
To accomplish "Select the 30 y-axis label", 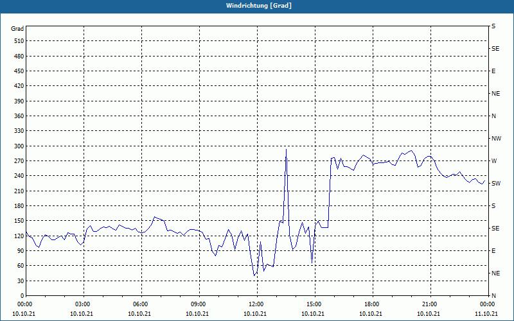I will 20,281.
